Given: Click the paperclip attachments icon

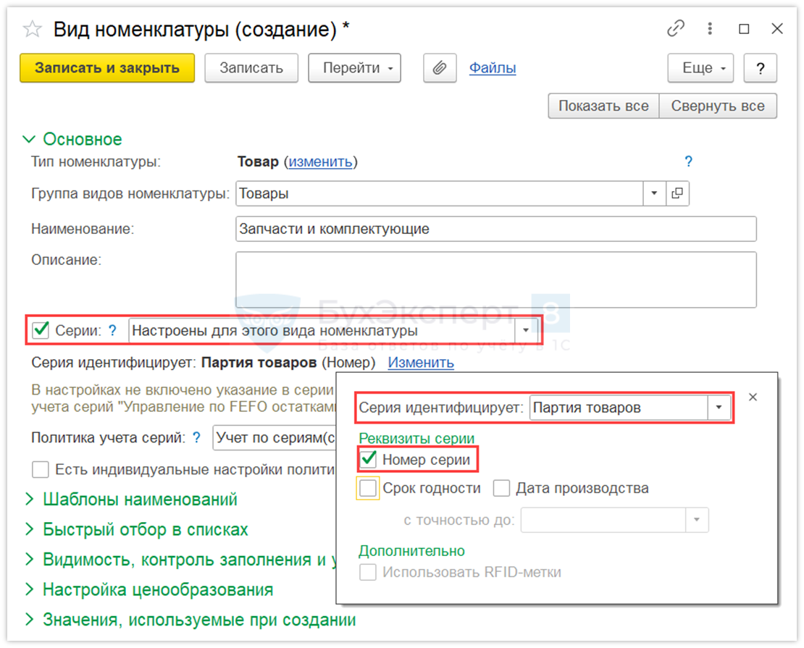Looking at the screenshot, I should pos(438,68).
